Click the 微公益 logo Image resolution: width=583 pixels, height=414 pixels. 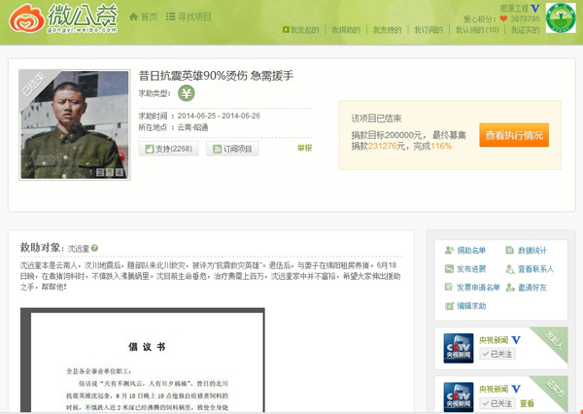click(63, 18)
